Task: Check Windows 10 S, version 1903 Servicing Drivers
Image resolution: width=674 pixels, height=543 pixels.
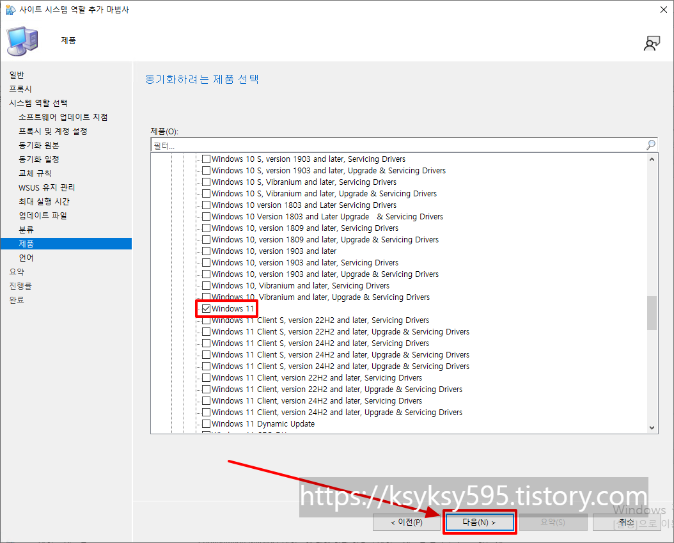Action: point(207,159)
